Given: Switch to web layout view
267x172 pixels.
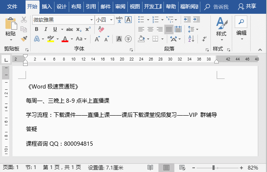Looking at the screenshot, I should pos(182,168).
